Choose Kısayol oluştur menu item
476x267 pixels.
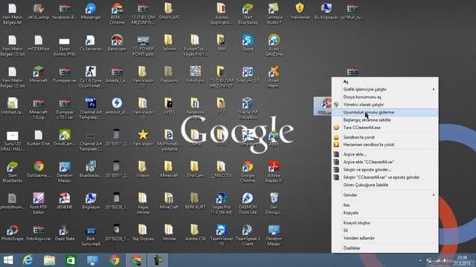coord(385,222)
